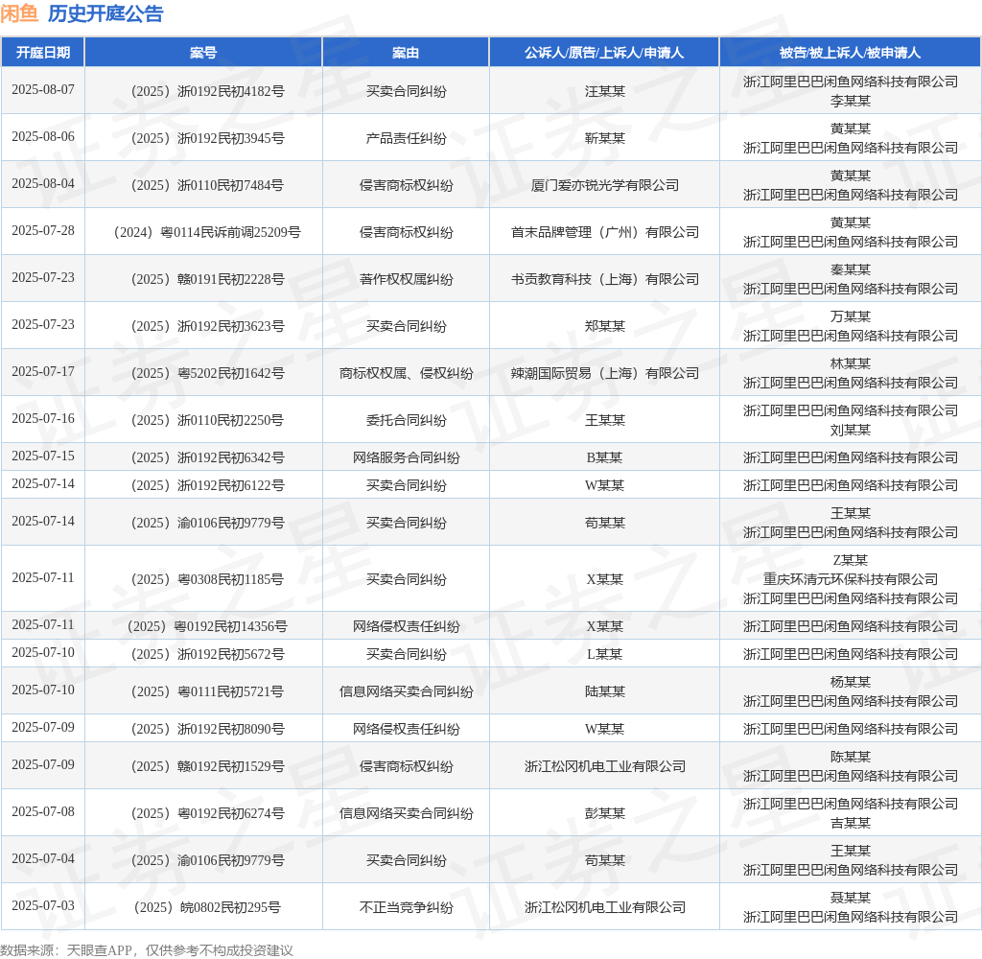Click plaintiff 彭某某
982x959 pixels.
pos(605,813)
